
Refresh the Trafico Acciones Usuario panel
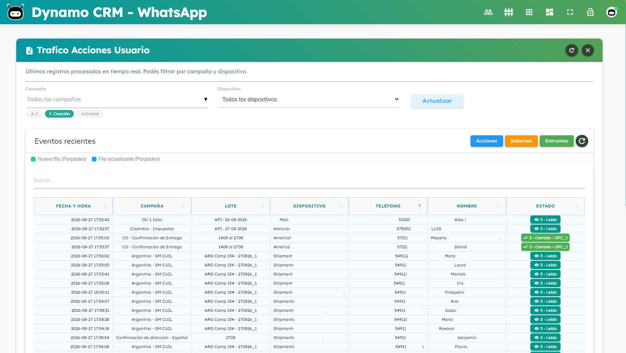click(x=572, y=50)
